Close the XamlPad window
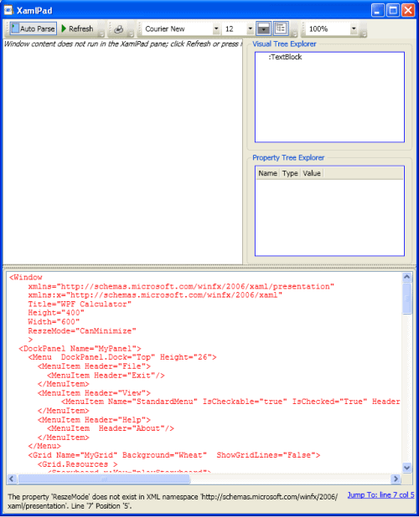 click(408, 10)
